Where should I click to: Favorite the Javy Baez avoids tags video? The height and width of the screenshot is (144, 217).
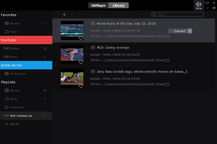[81, 86]
